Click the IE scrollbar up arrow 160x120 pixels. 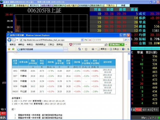point(129,54)
